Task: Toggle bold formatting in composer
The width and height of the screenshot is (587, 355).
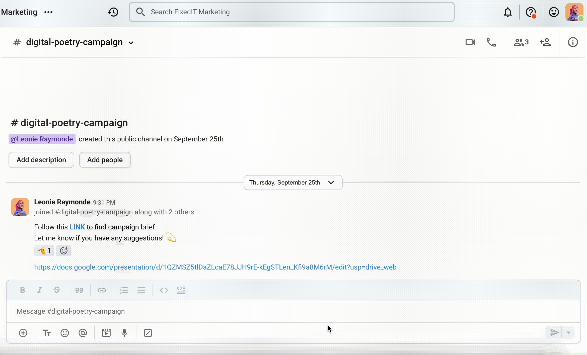Action: (23, 290)
